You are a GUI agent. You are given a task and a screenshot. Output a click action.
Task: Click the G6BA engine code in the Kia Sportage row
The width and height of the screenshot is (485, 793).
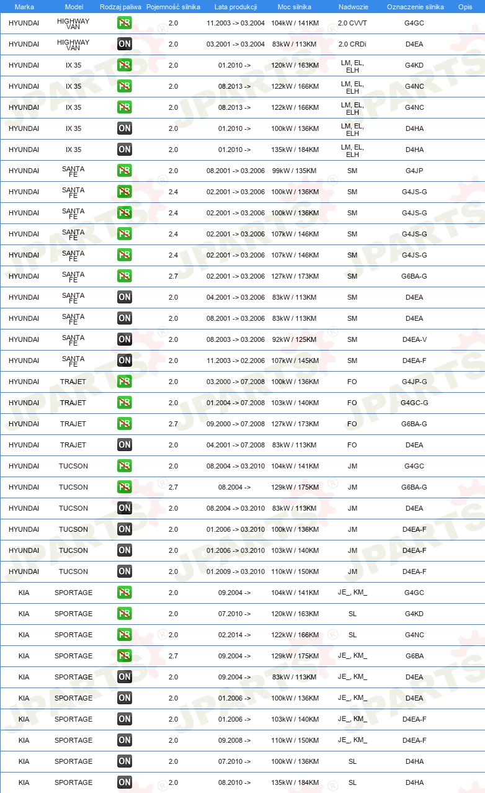(x=414, y=656)
